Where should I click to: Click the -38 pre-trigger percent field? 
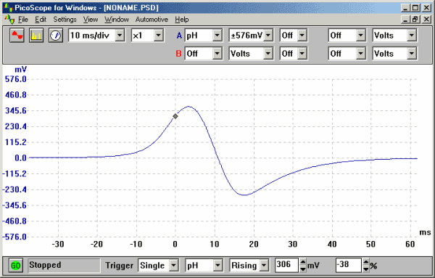349,265
